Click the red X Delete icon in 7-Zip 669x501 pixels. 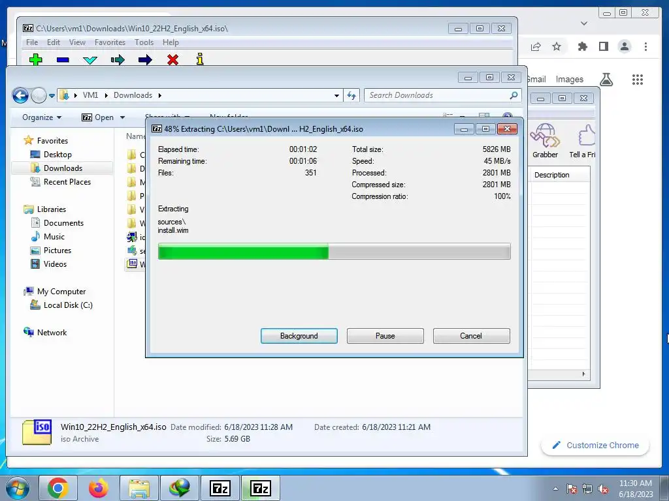coord(172,59)
